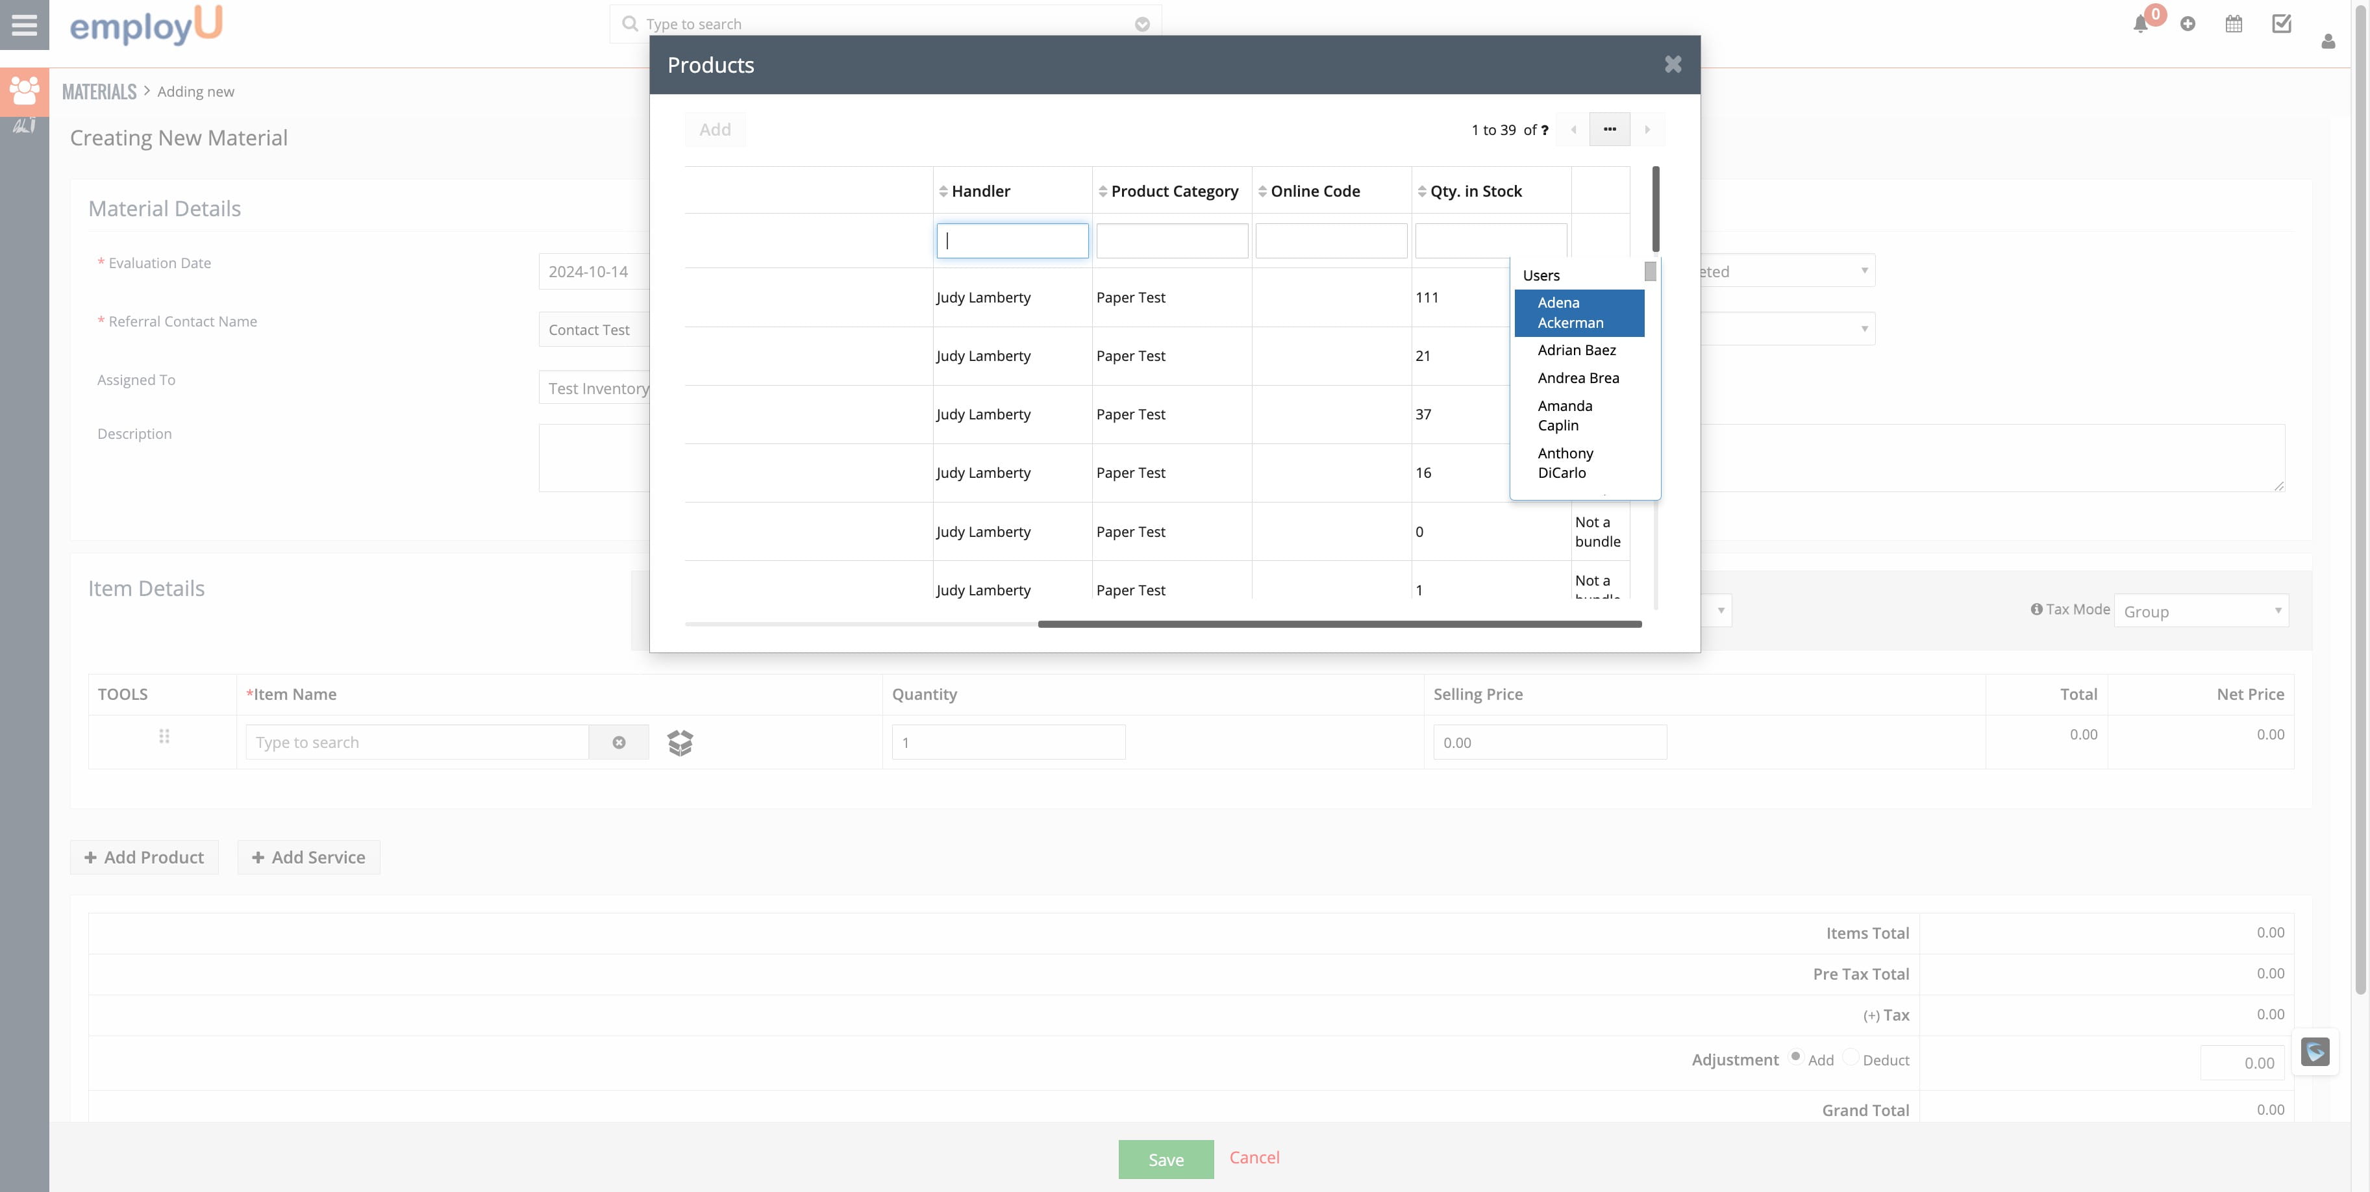Select the Deduct adjustment radio button
2370x1192 pixels.
(1851, 1057)
